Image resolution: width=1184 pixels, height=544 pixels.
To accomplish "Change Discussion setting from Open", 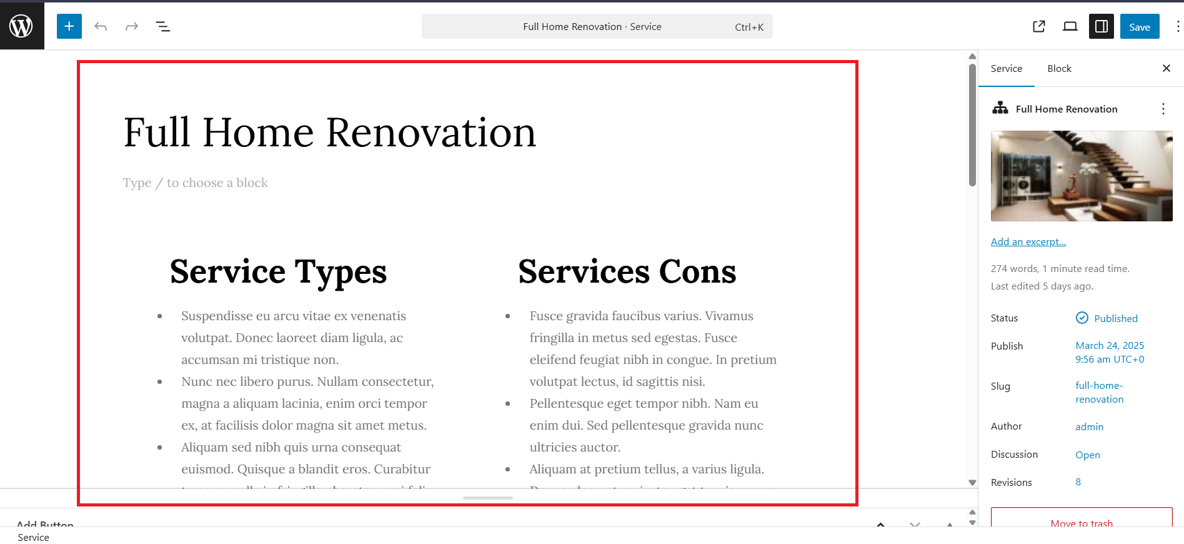I will [1087, 455].
